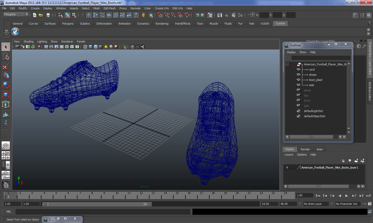
Task: Select the Scale tool cube icon
Action: 6,94
